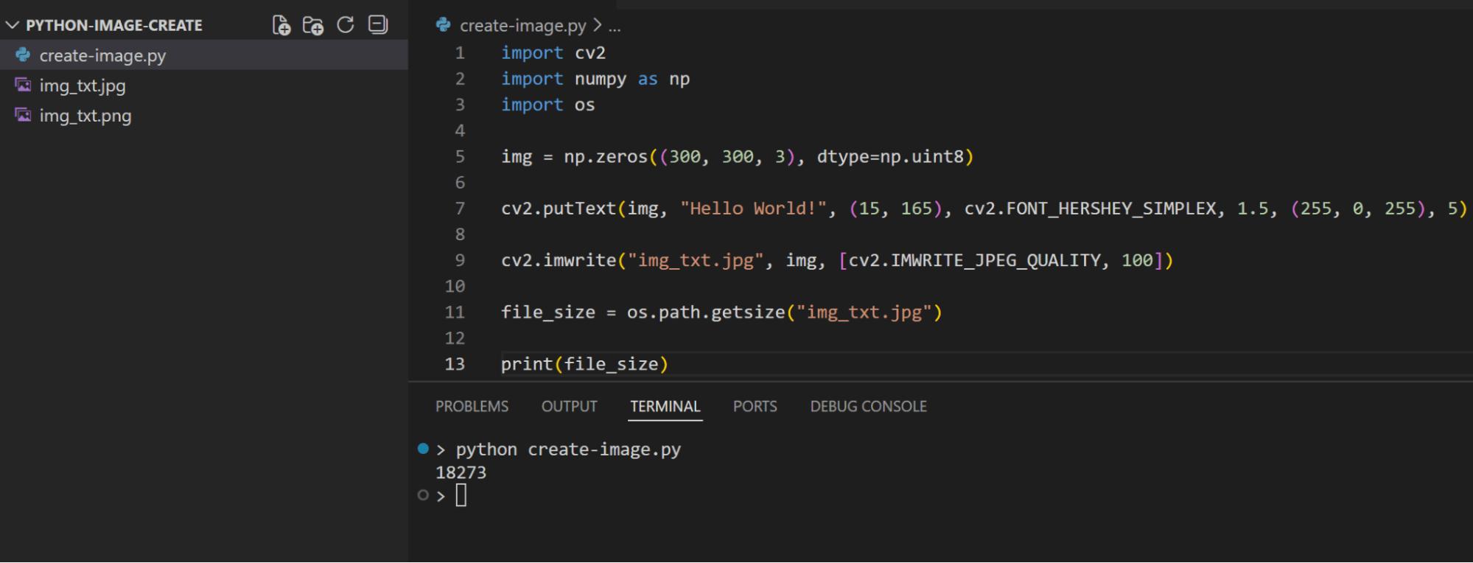The height and width of the screenshot is (563, 1473).
Task: Click create-image.py in the breadcrumb path
Action: click(522, 26)
